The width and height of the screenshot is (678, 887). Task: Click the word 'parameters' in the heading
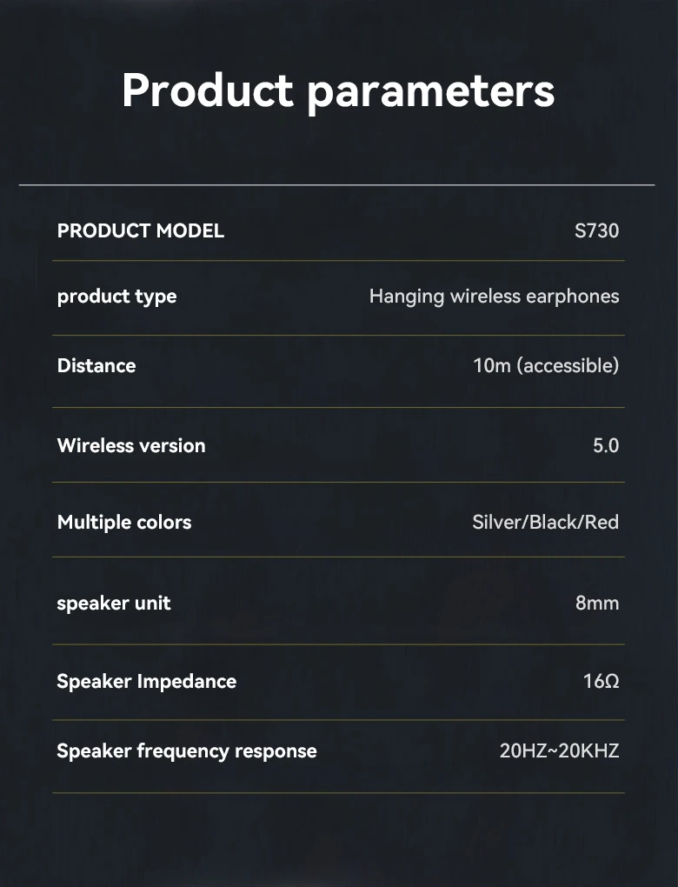(431, 91)
